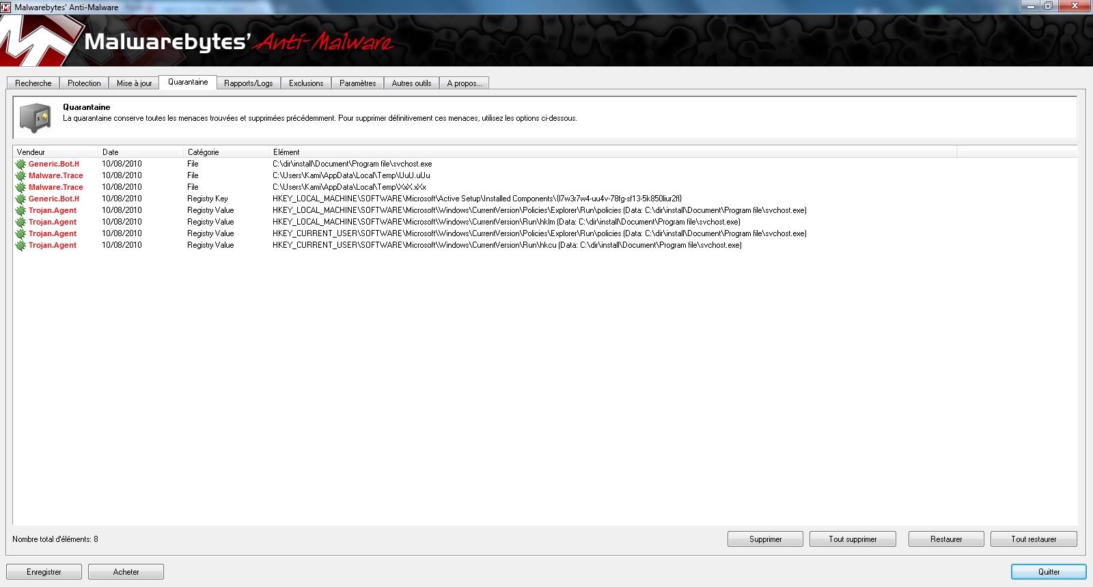Open the Recherche tab

tap(33, 83)
